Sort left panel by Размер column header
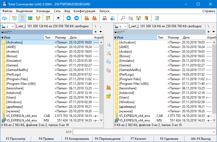This screenshot has width=217, height=142. coord(61,38)
